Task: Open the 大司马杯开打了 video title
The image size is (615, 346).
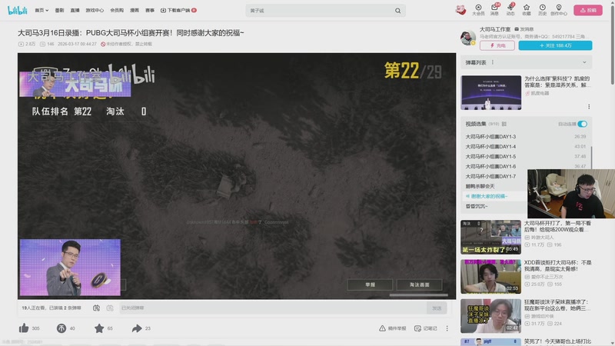Action: pyautogui.click(x=557, y=226)
